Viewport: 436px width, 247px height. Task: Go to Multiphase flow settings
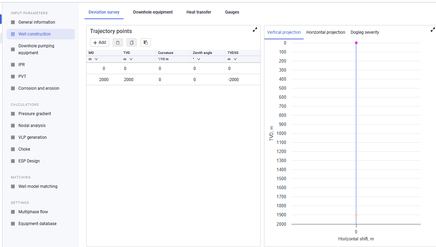point(33,212)
